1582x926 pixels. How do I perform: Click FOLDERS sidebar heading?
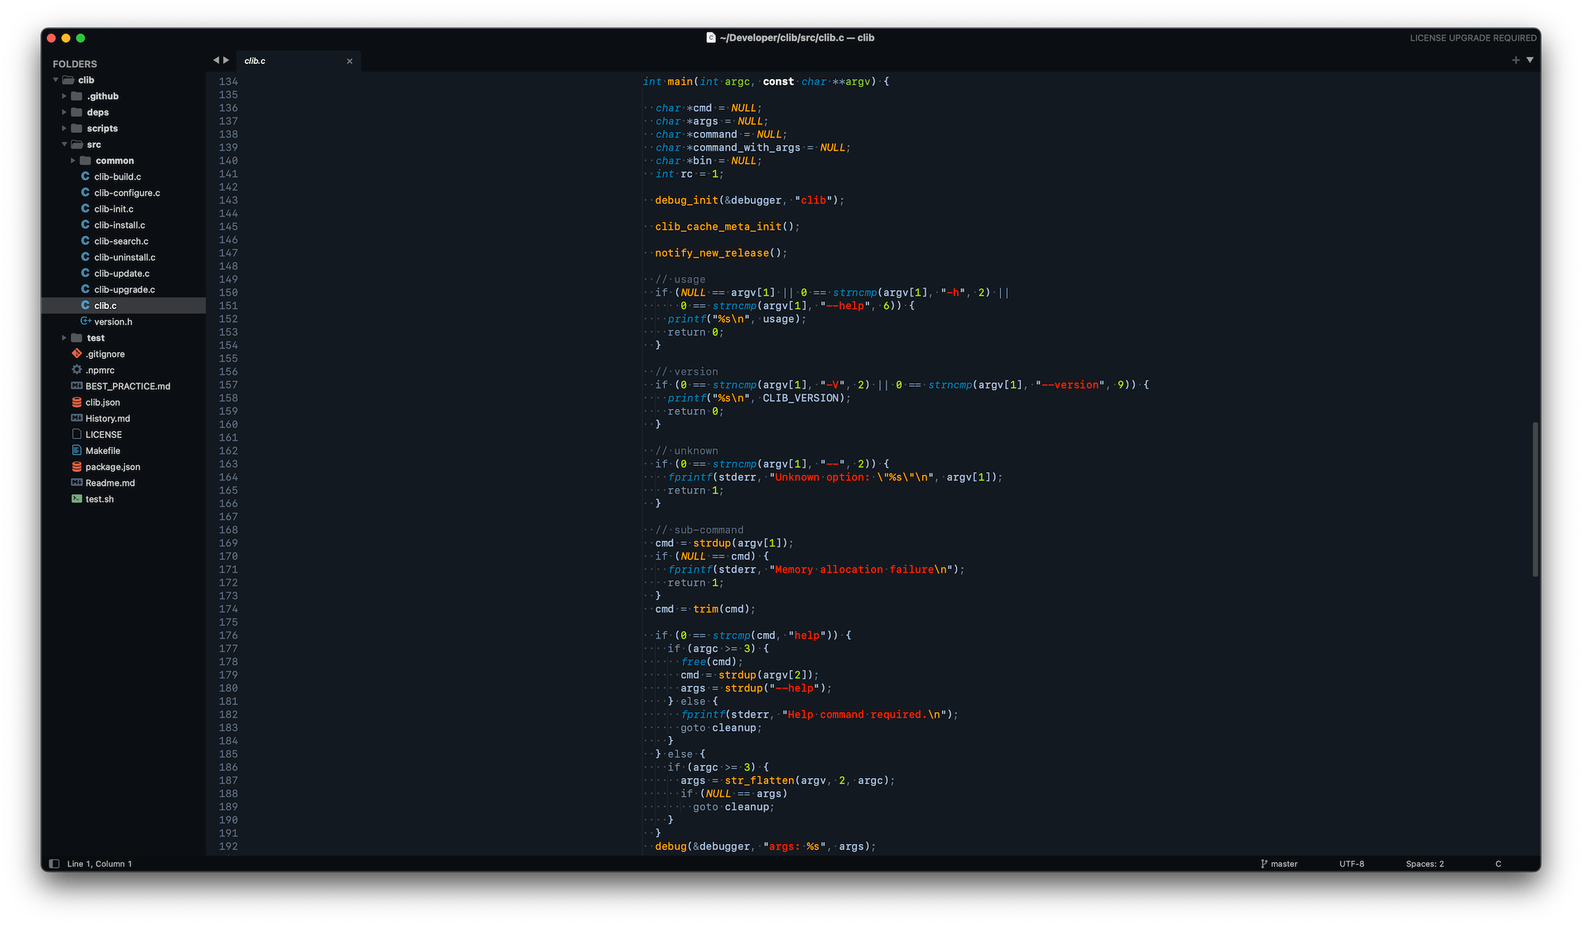(x=75, y=64)
